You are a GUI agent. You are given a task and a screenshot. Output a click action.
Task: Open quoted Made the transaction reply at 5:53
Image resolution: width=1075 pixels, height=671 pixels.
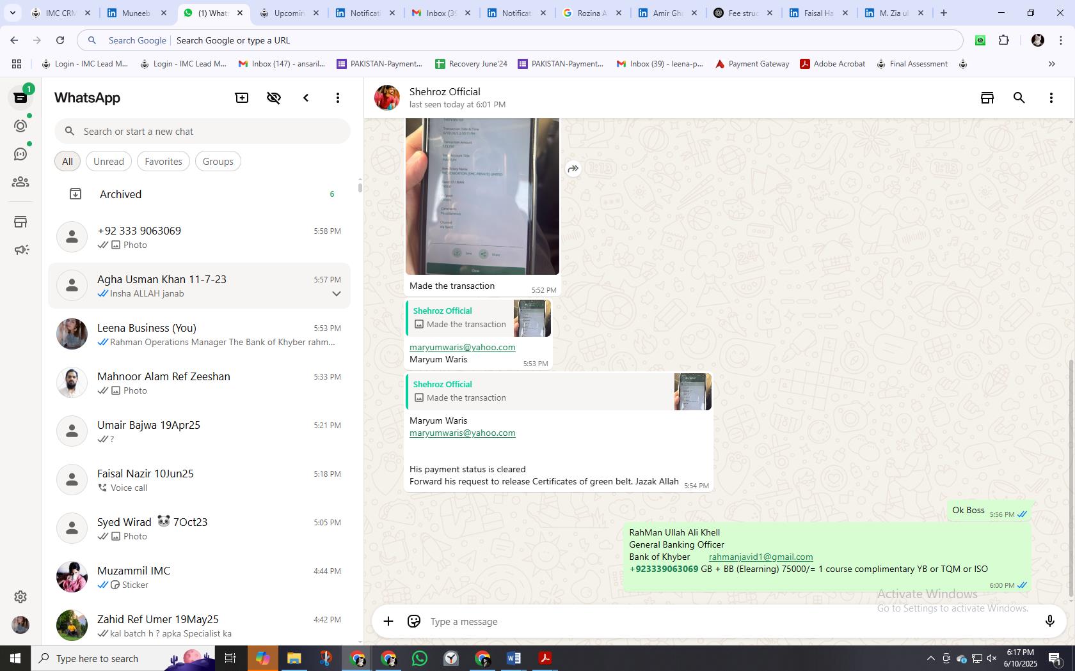pyautogui.click(x=478, y=318)
